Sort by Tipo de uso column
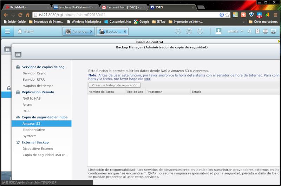 tap(135, 92)
